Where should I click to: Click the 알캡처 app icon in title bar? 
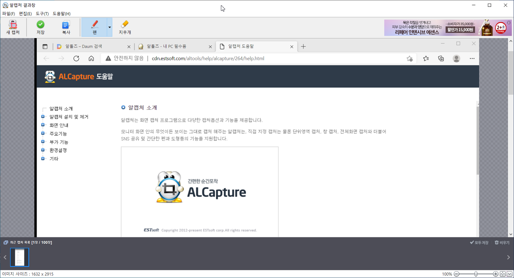[x=5, y=5]
